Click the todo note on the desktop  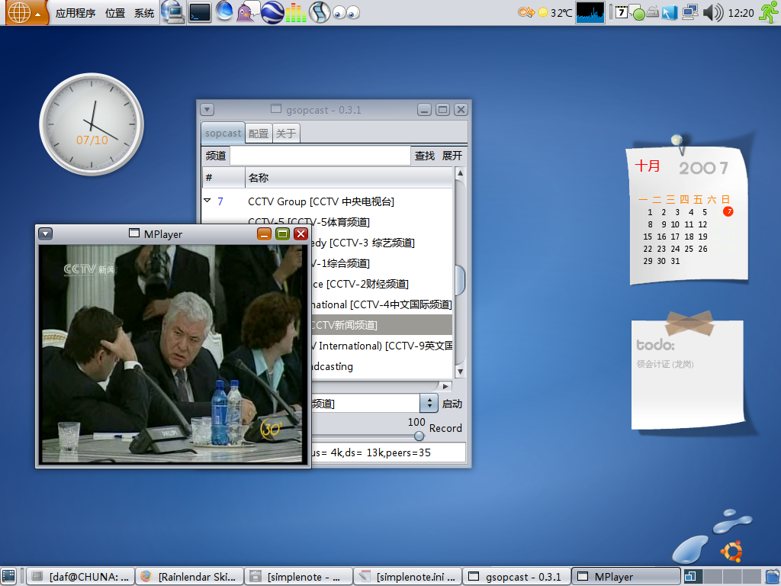point(688,374)
